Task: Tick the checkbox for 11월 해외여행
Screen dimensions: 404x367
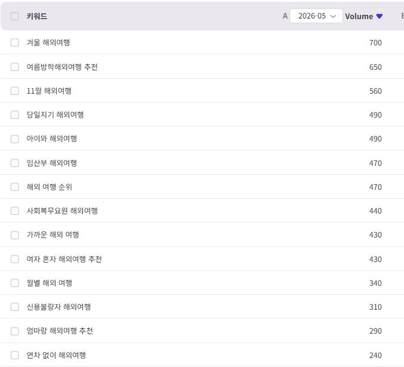Action: (15, 91)
